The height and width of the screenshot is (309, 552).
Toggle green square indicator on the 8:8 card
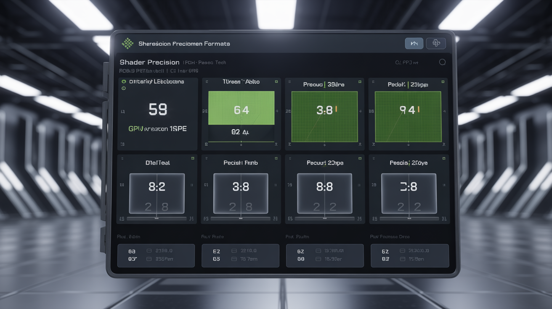click(360, 158)
